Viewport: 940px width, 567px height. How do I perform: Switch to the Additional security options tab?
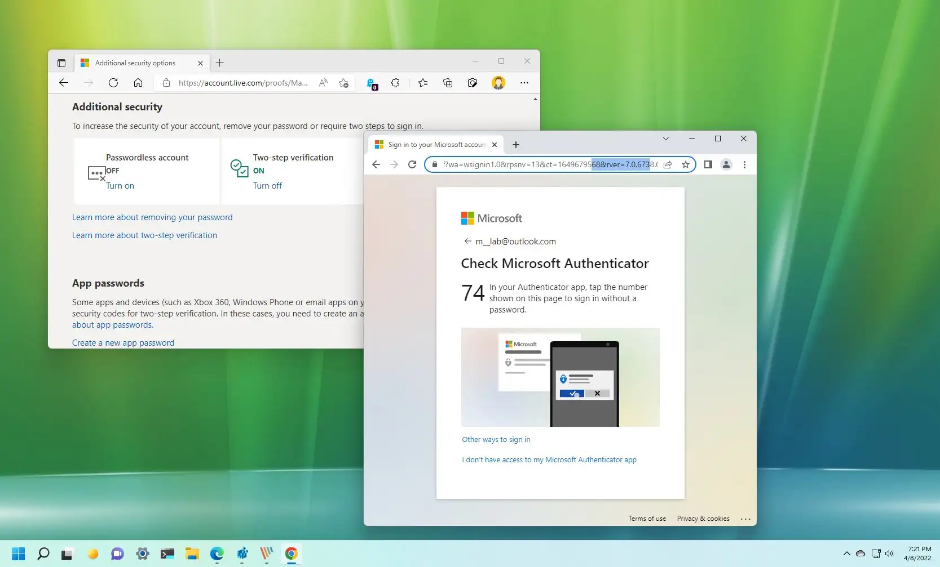click(x=135, y=62)
